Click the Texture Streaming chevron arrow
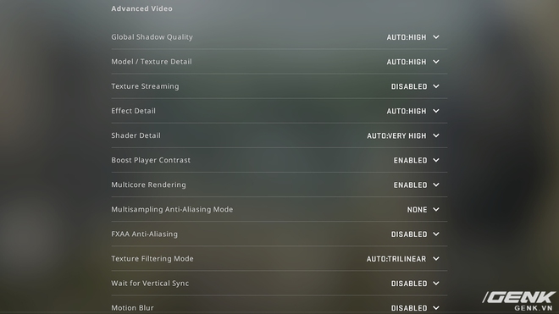Viewport: 559px width, 314px height. 436,86
